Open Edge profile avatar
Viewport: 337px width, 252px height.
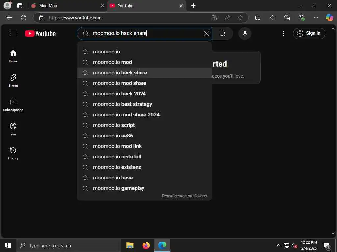(8, 6)
